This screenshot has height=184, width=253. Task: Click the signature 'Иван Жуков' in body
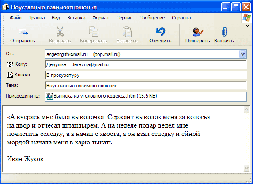click(25, 159)
